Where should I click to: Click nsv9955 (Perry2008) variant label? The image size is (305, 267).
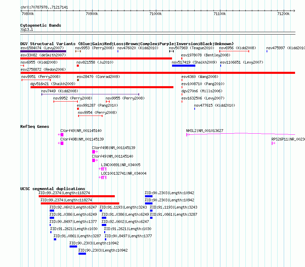[125, 98]
